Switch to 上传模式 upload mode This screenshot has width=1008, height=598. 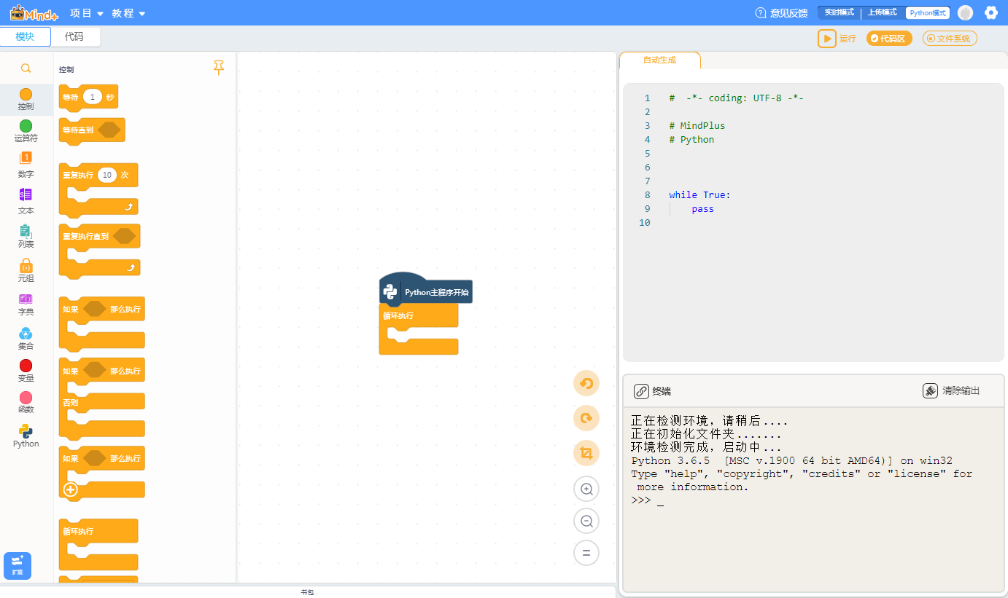(x=883, y=13)
